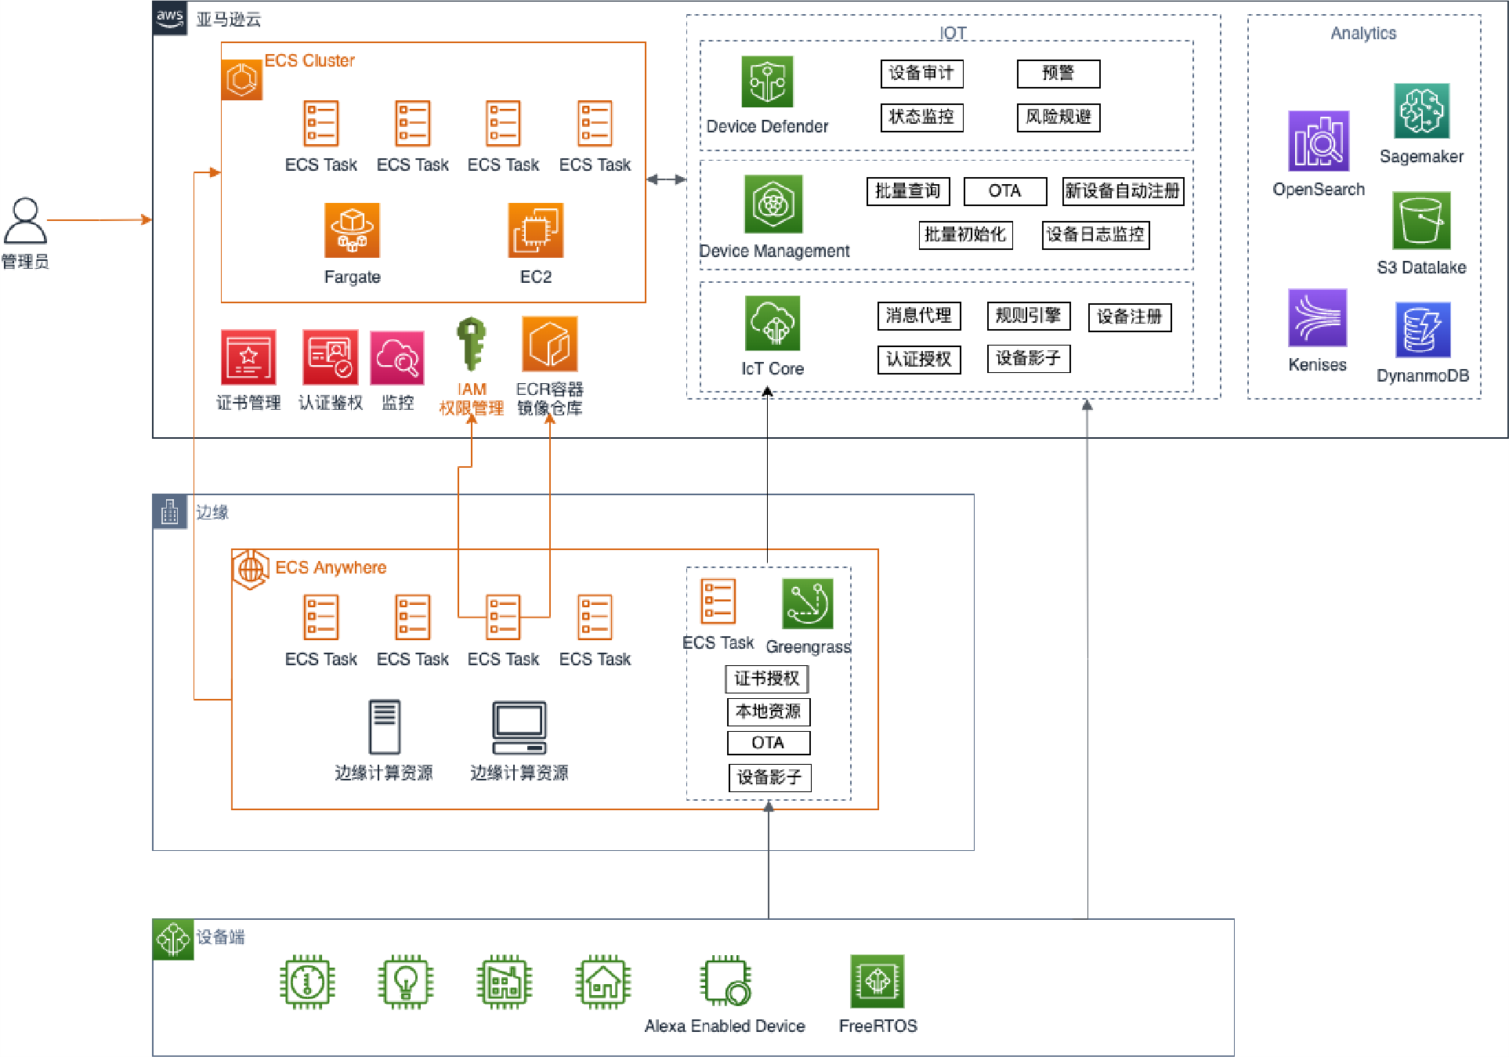
Task: Click the 证书管理 certificate icon
Action: [x=248, y=357]
